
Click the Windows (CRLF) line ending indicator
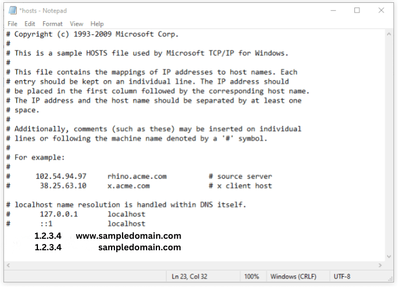click(x=293, y=277)
